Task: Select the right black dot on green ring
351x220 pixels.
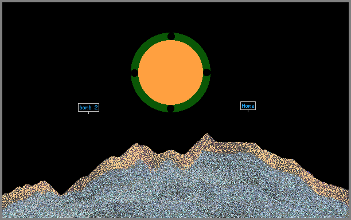Action: click(206, 72)
